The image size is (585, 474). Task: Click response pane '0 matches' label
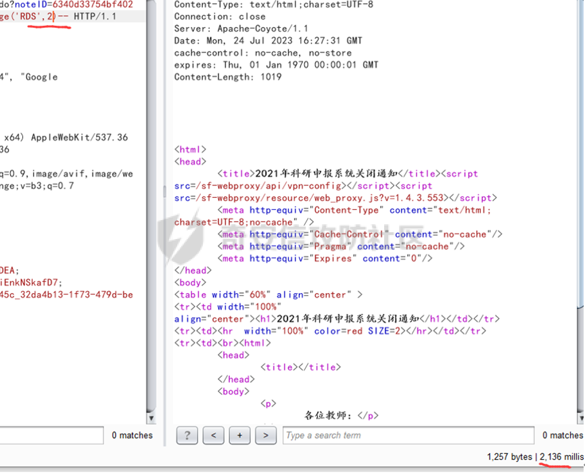(x=563, y=436)
